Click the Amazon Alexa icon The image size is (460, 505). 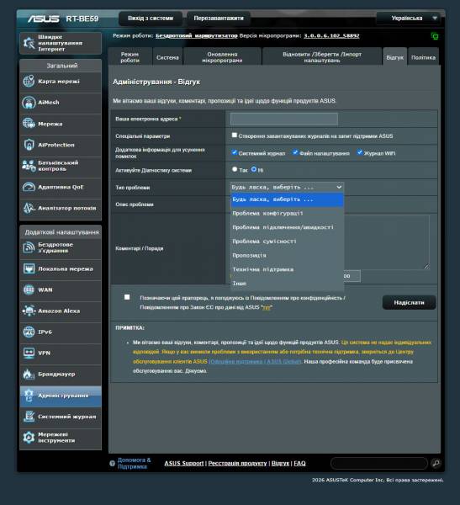point(29,311)
